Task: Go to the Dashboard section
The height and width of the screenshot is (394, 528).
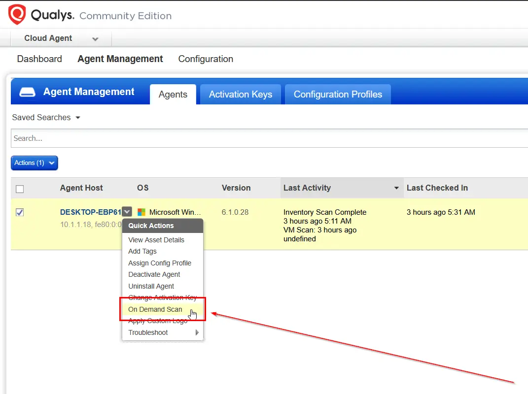Action: tap(39, 59)
